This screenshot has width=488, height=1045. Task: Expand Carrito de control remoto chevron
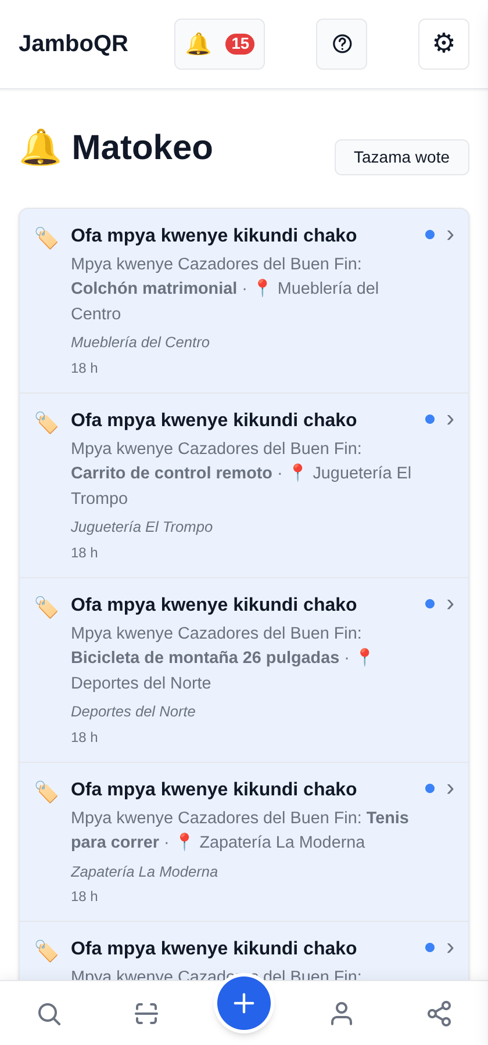click(x=450, y=420)
